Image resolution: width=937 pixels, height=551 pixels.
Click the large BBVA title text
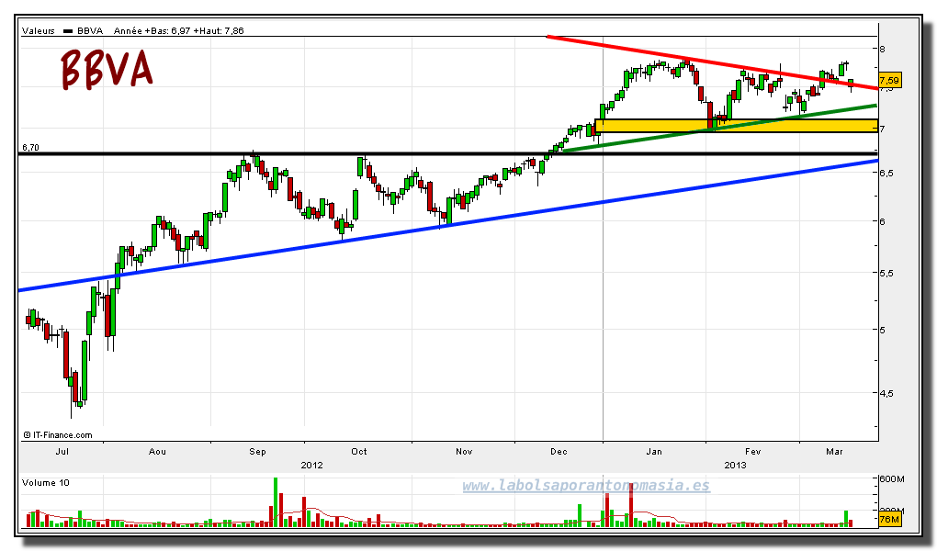(x=107, y=69)
